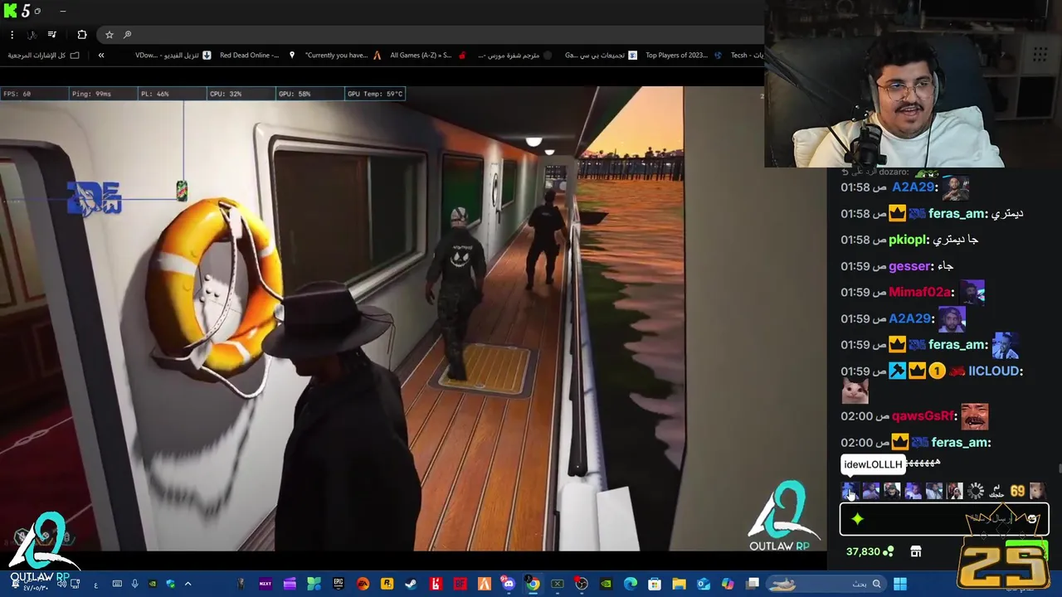This screenshot has width=1062, height=597.
Task: Click the cat emote under IICLOUD message
Action: 855,391
